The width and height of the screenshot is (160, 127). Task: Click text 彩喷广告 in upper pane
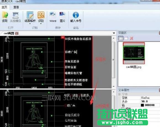pyautogui.click(x=71, y=52)
